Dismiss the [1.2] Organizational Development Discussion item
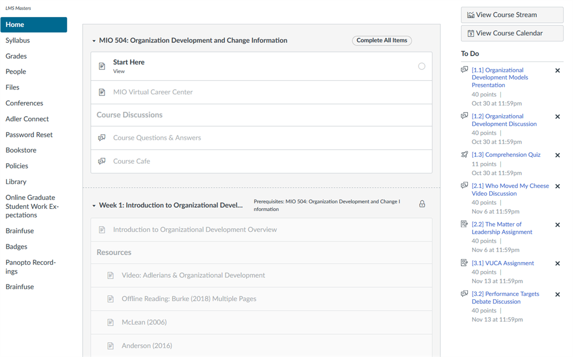The image size is (573, 357). tap(558, 116)
